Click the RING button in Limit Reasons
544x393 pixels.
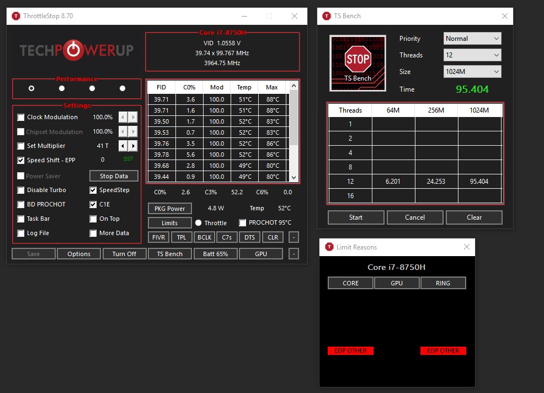[443, 283]
